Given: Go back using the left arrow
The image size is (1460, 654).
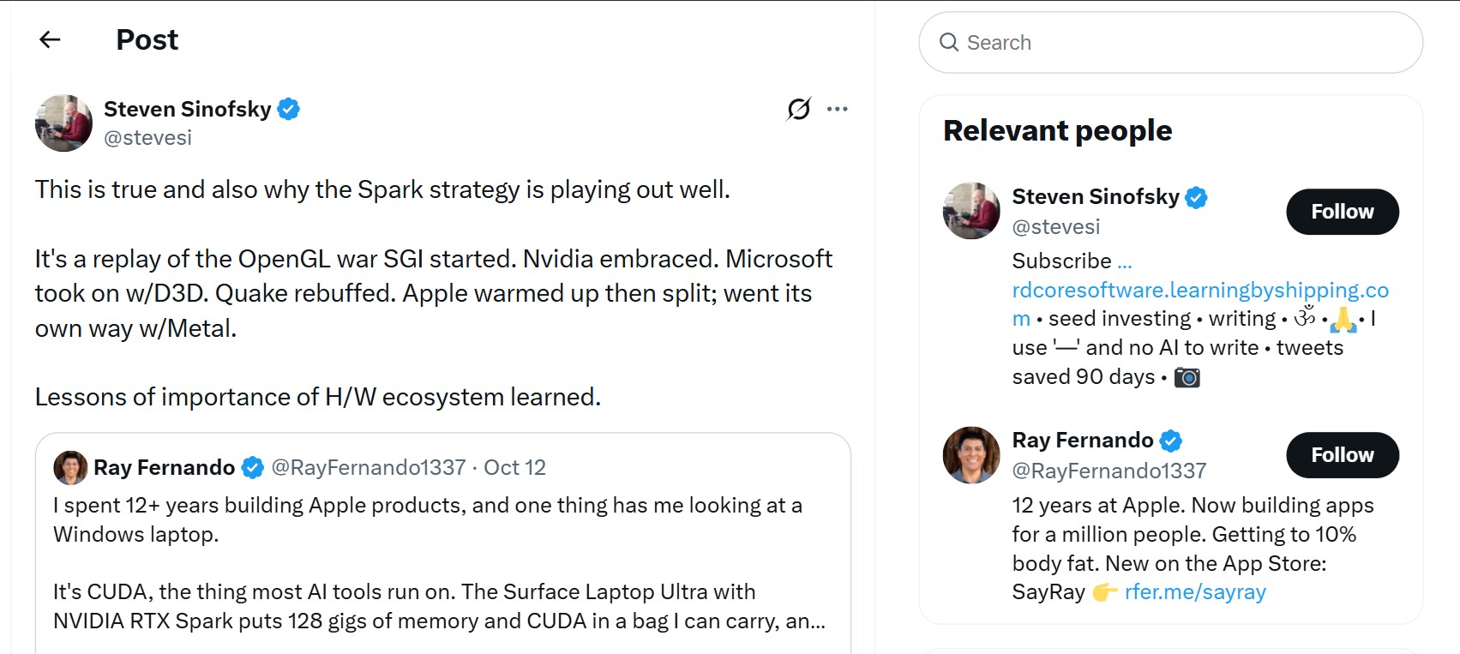Looking at the screenshot, I should tap(50, 39).
